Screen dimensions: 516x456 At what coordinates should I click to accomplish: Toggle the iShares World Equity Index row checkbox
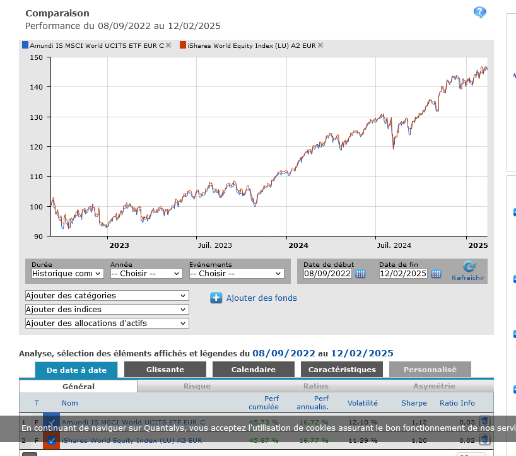pos(51,440)
